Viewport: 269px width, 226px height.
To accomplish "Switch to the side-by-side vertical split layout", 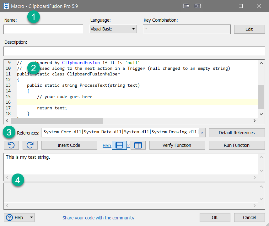I will 138,145.
